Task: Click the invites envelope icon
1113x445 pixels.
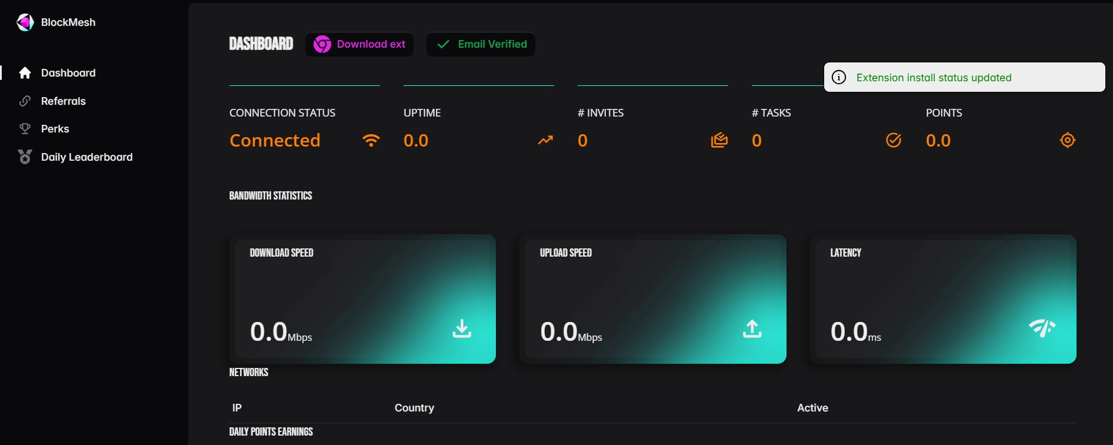Action: tap(719, 140)
